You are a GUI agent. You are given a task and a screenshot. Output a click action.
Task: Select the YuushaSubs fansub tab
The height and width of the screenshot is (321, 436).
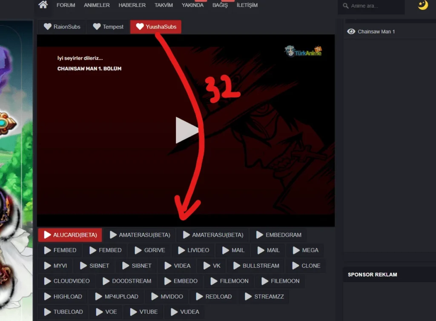[x=156, y=27]
